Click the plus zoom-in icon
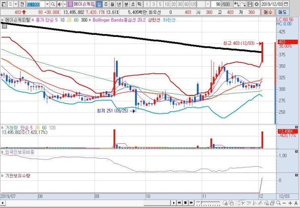300x208 pixels. [290, 203]
